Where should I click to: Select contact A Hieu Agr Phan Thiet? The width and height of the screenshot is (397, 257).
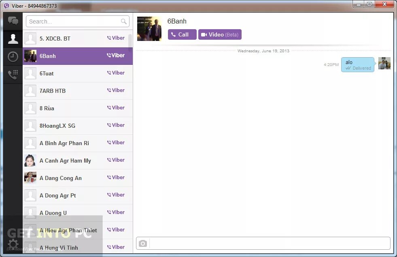[78, 230]
